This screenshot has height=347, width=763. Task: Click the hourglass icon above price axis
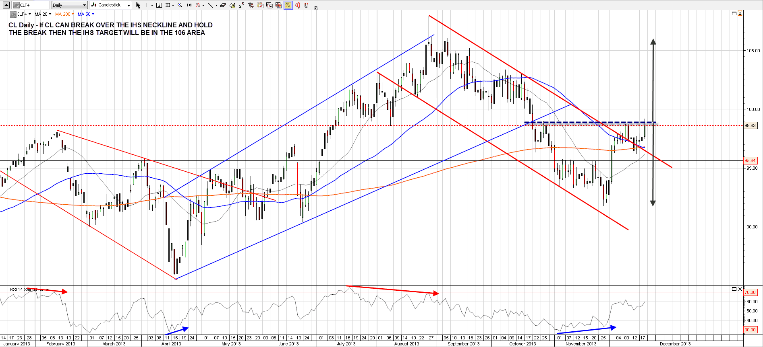[x=740, y=14]
